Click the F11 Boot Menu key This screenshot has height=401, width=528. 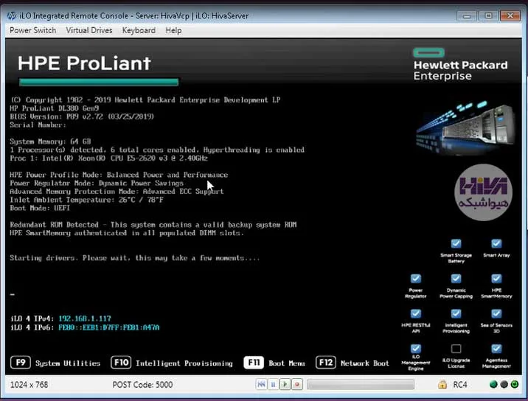(254, 363)
